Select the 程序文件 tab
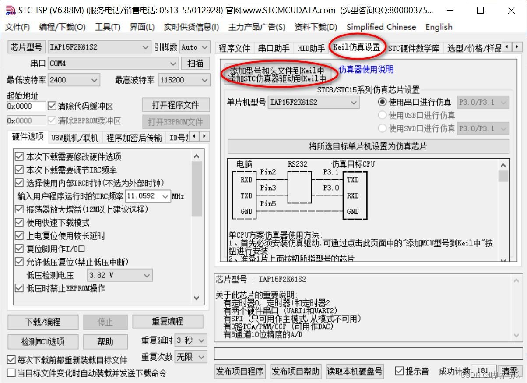527x383 pixels. pos(235,48)
